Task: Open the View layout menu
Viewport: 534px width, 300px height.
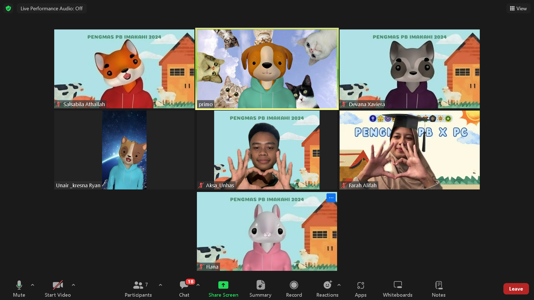Action: pyautogui.click(x=518, y=8)
